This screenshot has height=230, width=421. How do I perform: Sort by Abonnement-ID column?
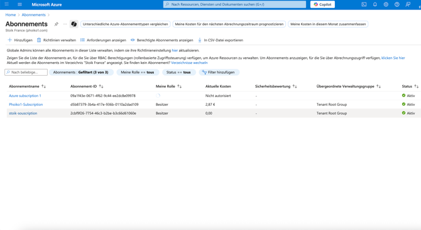point(87,86)
